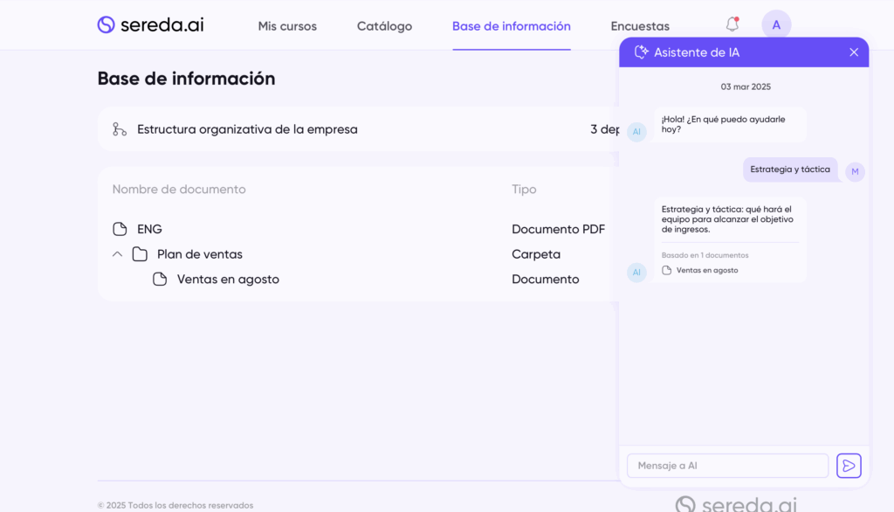Open the user profile avatar A
This screenshot has width=894, height=512.
[x=776, y=24]
